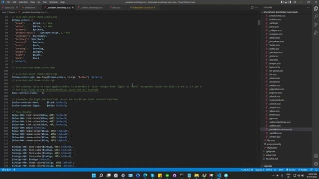This screenshot has width=319, height=179.
Task: Open _vendor.scss in Explorer
Action: coord(275,137)
